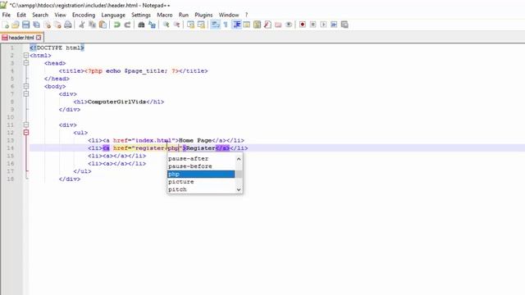Open the Function List icon

[x=267, y=25]
